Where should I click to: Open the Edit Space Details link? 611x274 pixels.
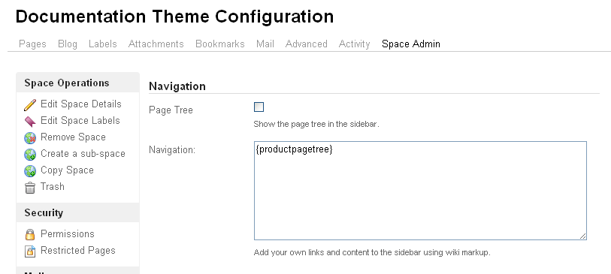(x=81, y=104)
